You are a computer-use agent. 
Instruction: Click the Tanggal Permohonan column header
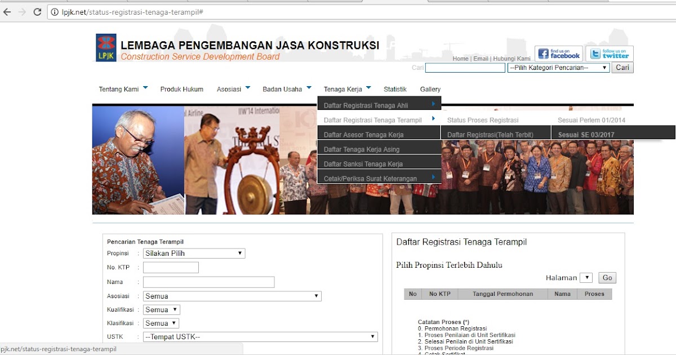pyautogui.click(x=502, y=294)
